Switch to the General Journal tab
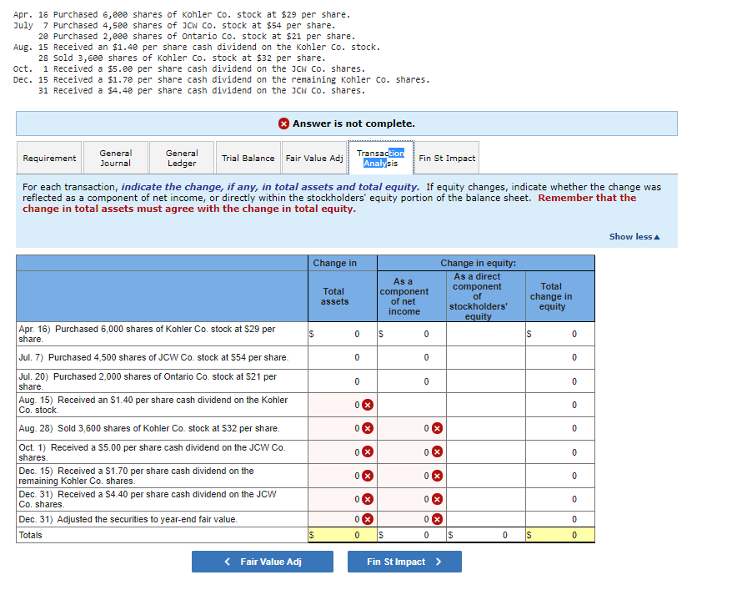Image resolution: width=752 pixels, height=595 pixels. pos(116,158)
